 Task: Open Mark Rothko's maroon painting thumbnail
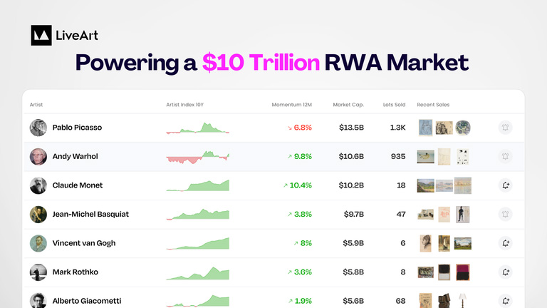(x=462, y=272)
